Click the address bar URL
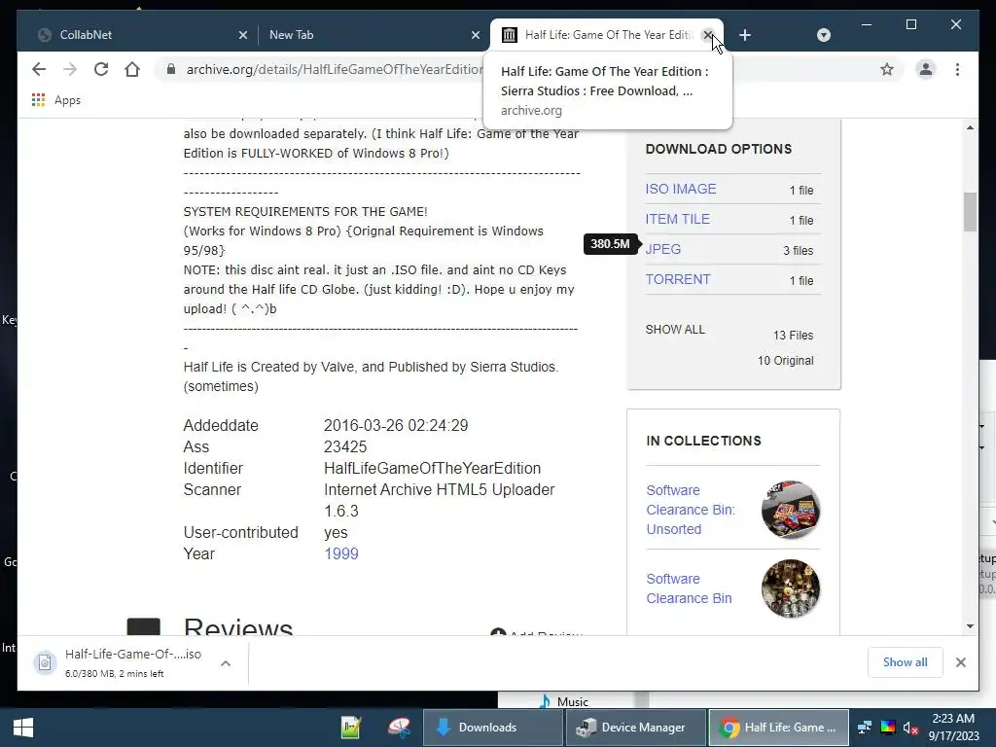This screenshot has width=996, height=747. pyautogui.click(x=335, y=69)
